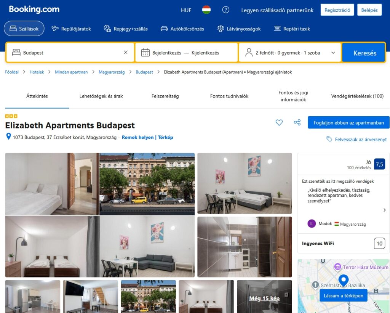Select the Hungarian flag language icon
The image size is (390, 313).
tap(206, 10)
